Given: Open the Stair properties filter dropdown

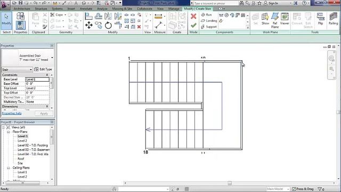Looking at the screenshot, I should pyautogui.click(x=17, y=69).
